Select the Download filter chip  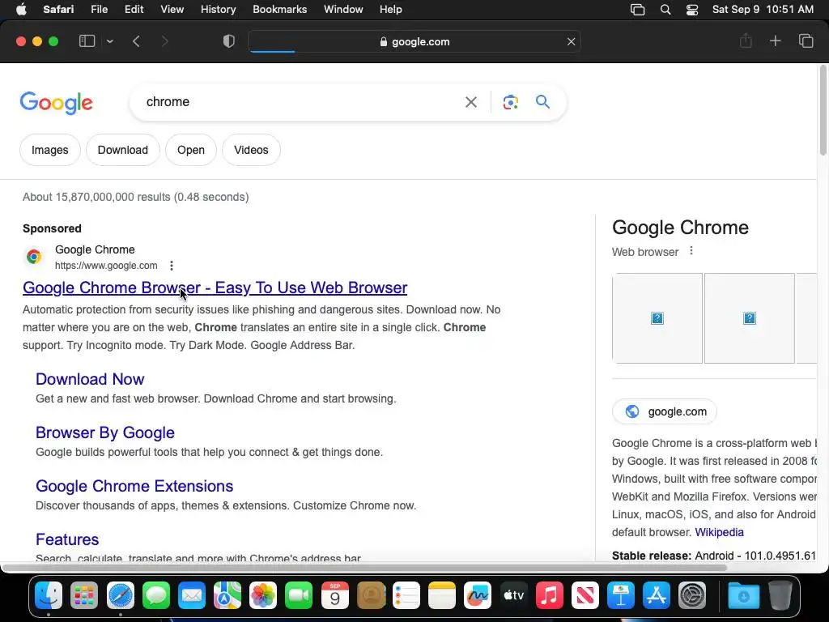coord(123,150)
